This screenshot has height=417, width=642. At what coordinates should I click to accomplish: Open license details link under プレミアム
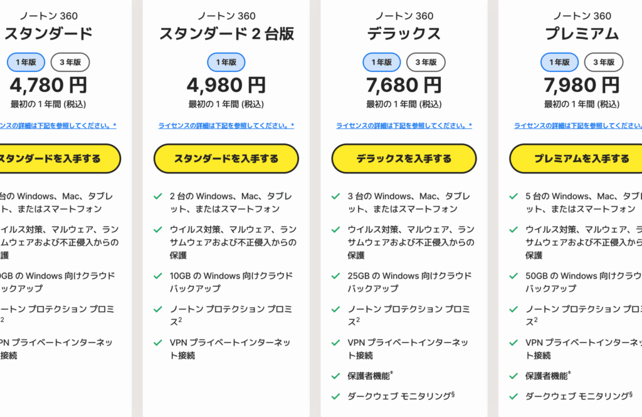tap(578, 126)
